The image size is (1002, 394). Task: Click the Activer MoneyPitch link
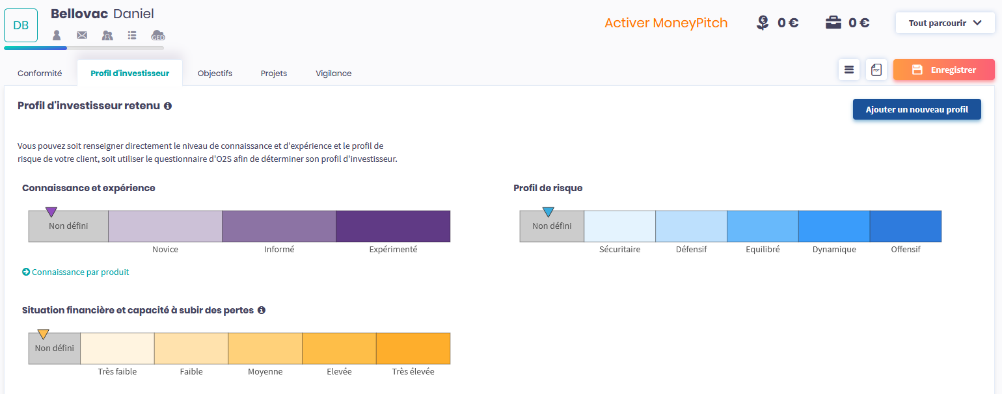666,23
